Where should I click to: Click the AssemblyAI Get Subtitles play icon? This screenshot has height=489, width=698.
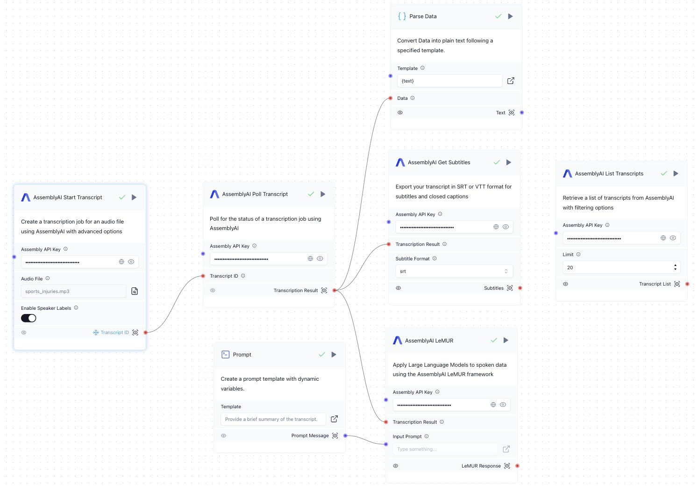[x=509, y=162]
